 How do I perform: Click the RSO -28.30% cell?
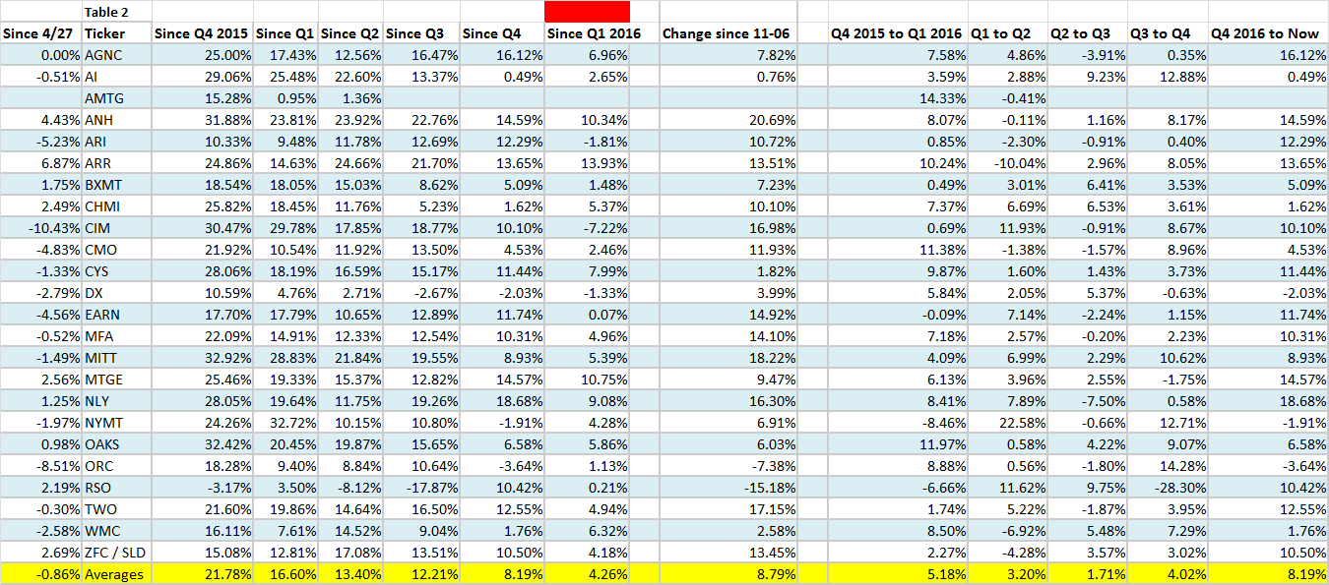(1168, 488)
